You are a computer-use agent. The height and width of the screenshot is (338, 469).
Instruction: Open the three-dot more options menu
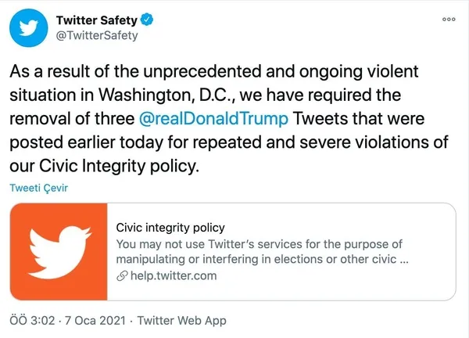448,20
